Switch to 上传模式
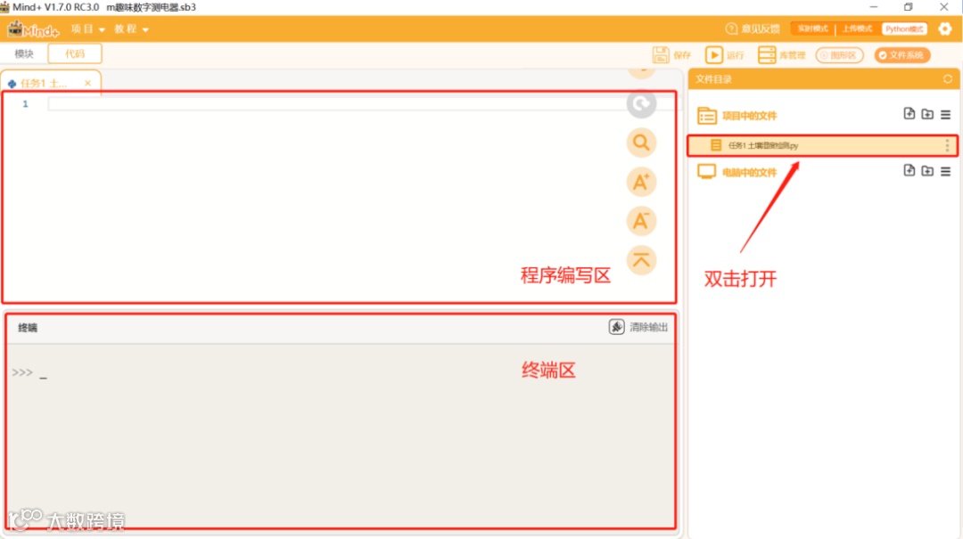Image resolution: width=963 pixels, height=539 pixels. coord(858,29)
